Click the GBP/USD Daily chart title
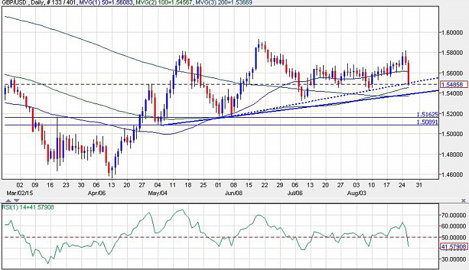This screenshot has width=469, height=270. pyautogui.click(x=23, y=3)
